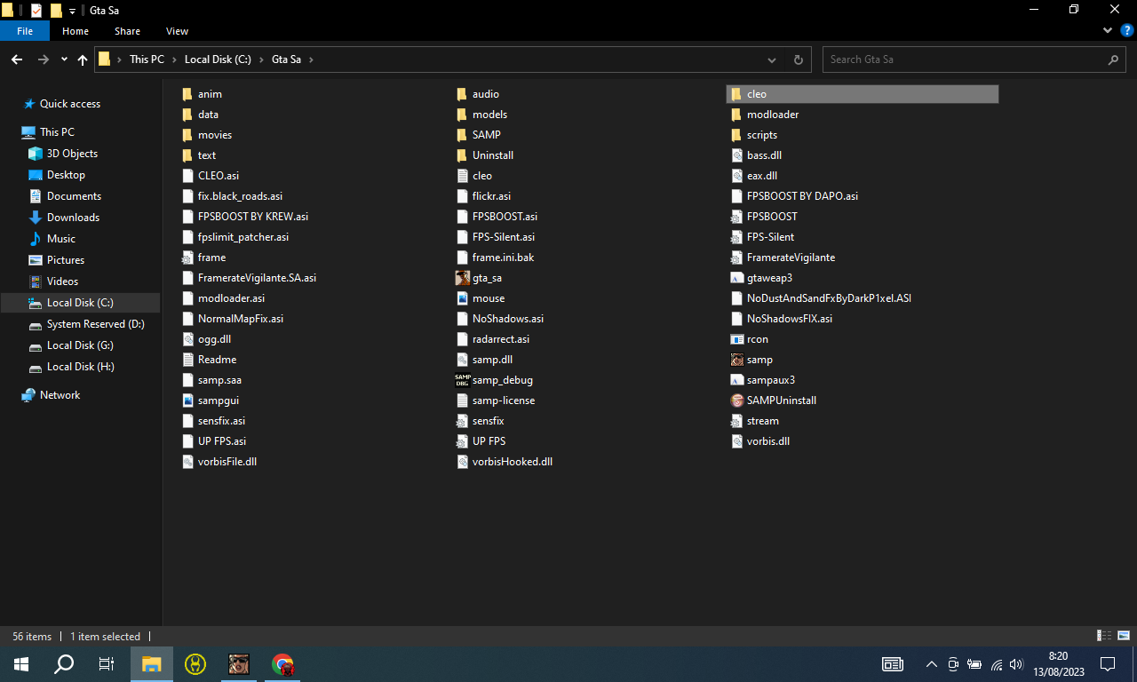The height and width of the screenshot is (682, 1137).
Task: Select NoDustAndSandFxByDarkP1xel.ASI file
Action: point(829,298)
